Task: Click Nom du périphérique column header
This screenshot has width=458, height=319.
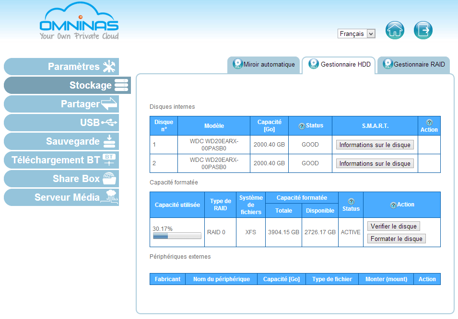Action: [x=222, y=279]
